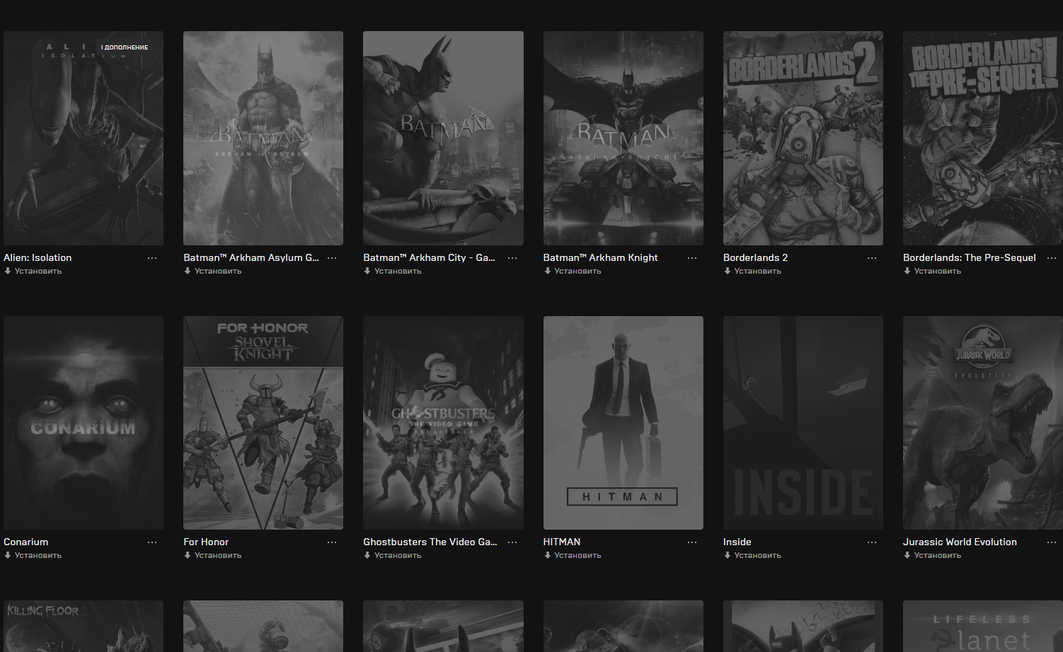
Task: Click Установить under Inside
Action: pyautogui.click(x=752, y=555)
